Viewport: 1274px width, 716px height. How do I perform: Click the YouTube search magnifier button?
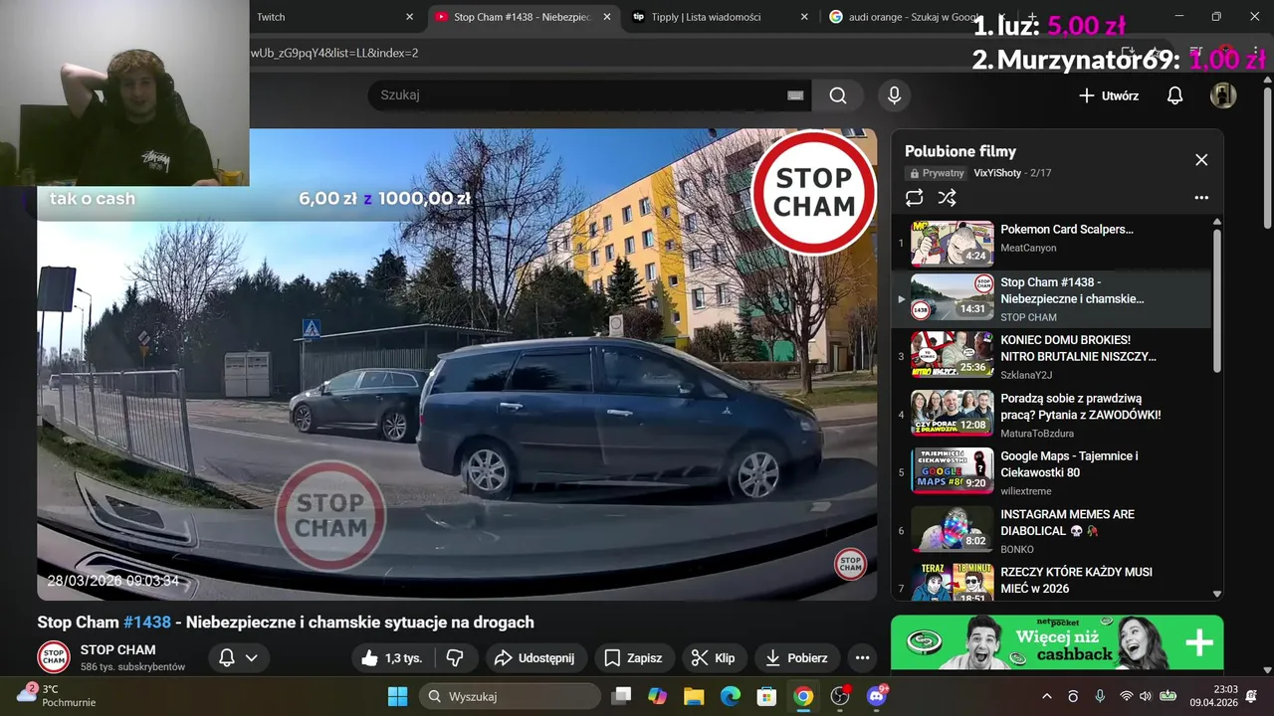coord(838,95)
